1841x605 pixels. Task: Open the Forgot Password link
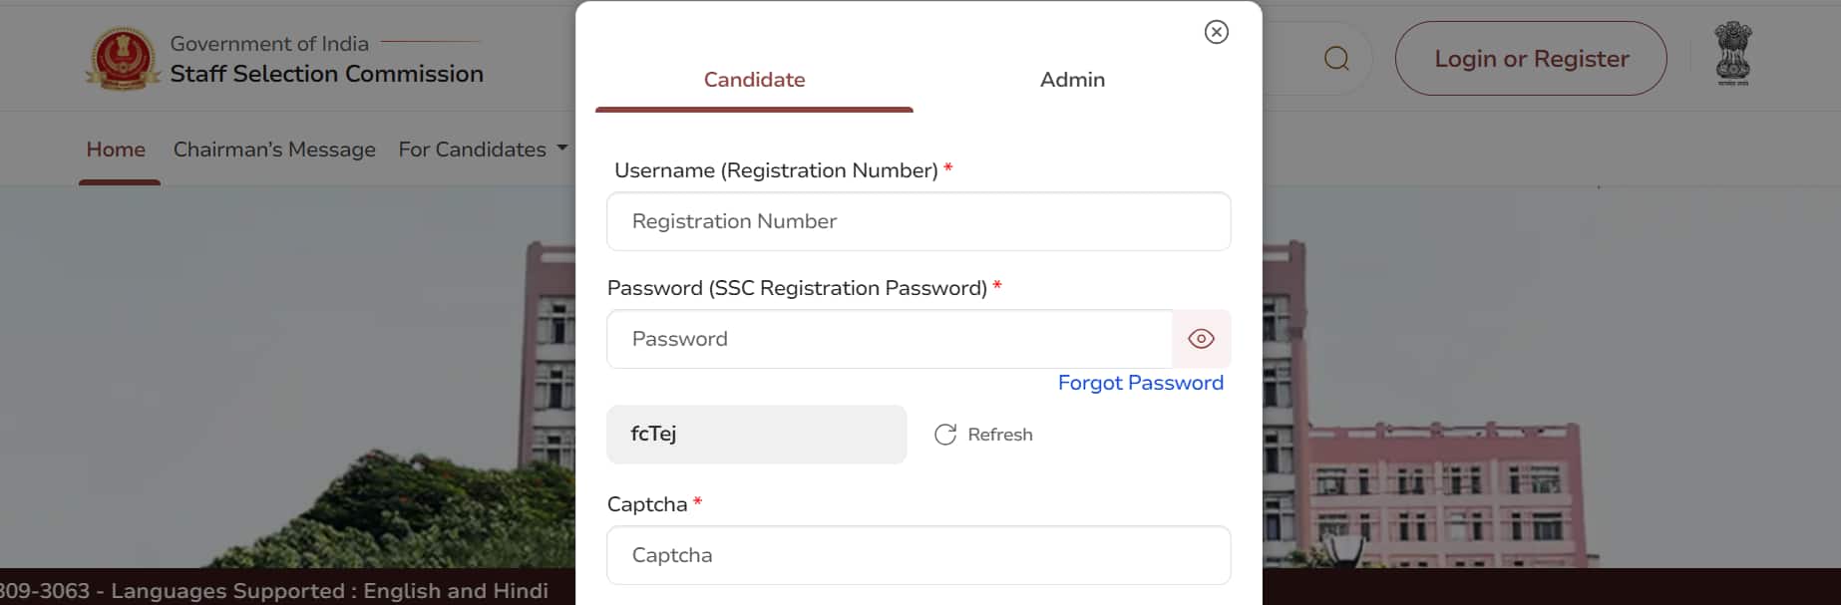click(x=1140, y=383)
